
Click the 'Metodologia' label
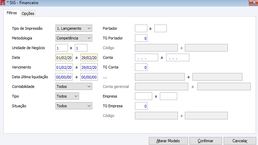(x=22, y=38)
